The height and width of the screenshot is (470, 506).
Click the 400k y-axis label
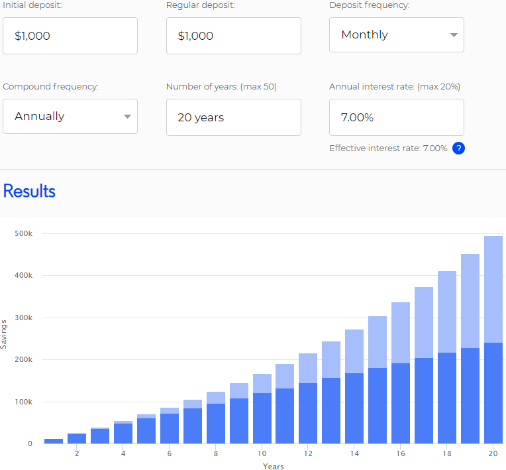coord(24,276)
